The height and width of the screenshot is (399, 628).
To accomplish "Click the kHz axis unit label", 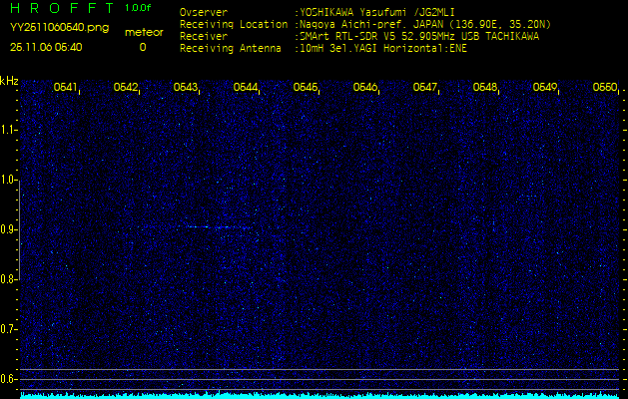I will pos(10,81).
